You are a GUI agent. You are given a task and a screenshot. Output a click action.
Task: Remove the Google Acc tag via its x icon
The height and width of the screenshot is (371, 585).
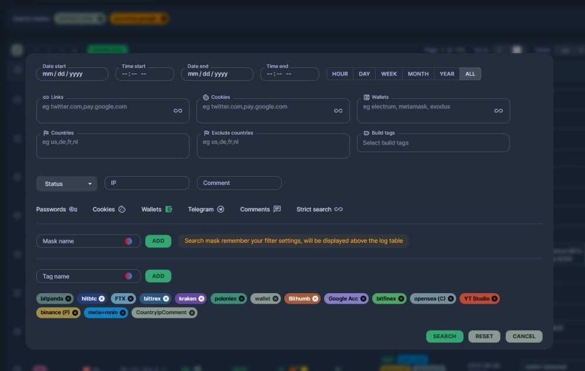click(x=363, y=298)
